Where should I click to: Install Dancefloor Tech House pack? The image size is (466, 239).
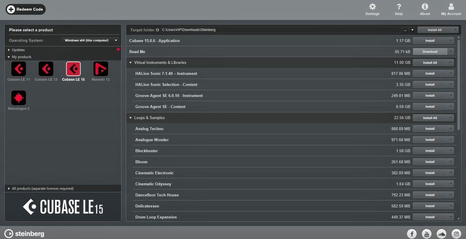pos(430,195)
